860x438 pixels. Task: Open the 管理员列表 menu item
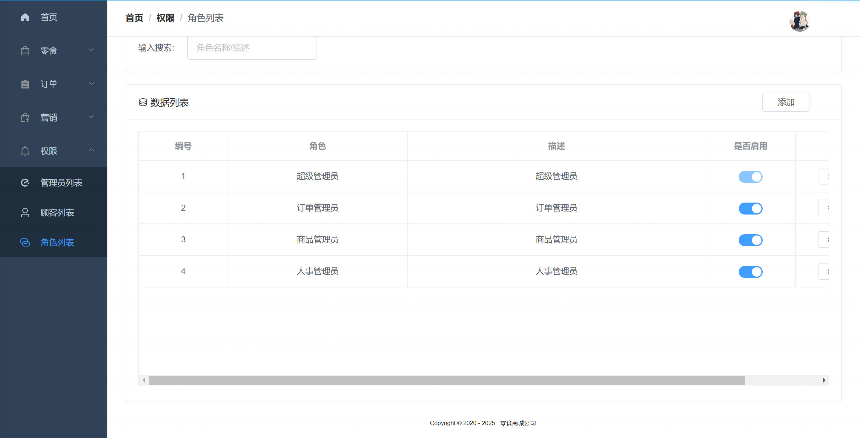(x=53, y=183)
